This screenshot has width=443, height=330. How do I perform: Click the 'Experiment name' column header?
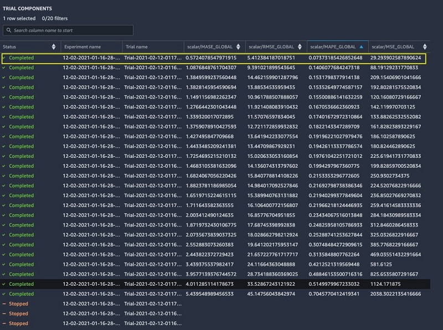click(83, 47)
